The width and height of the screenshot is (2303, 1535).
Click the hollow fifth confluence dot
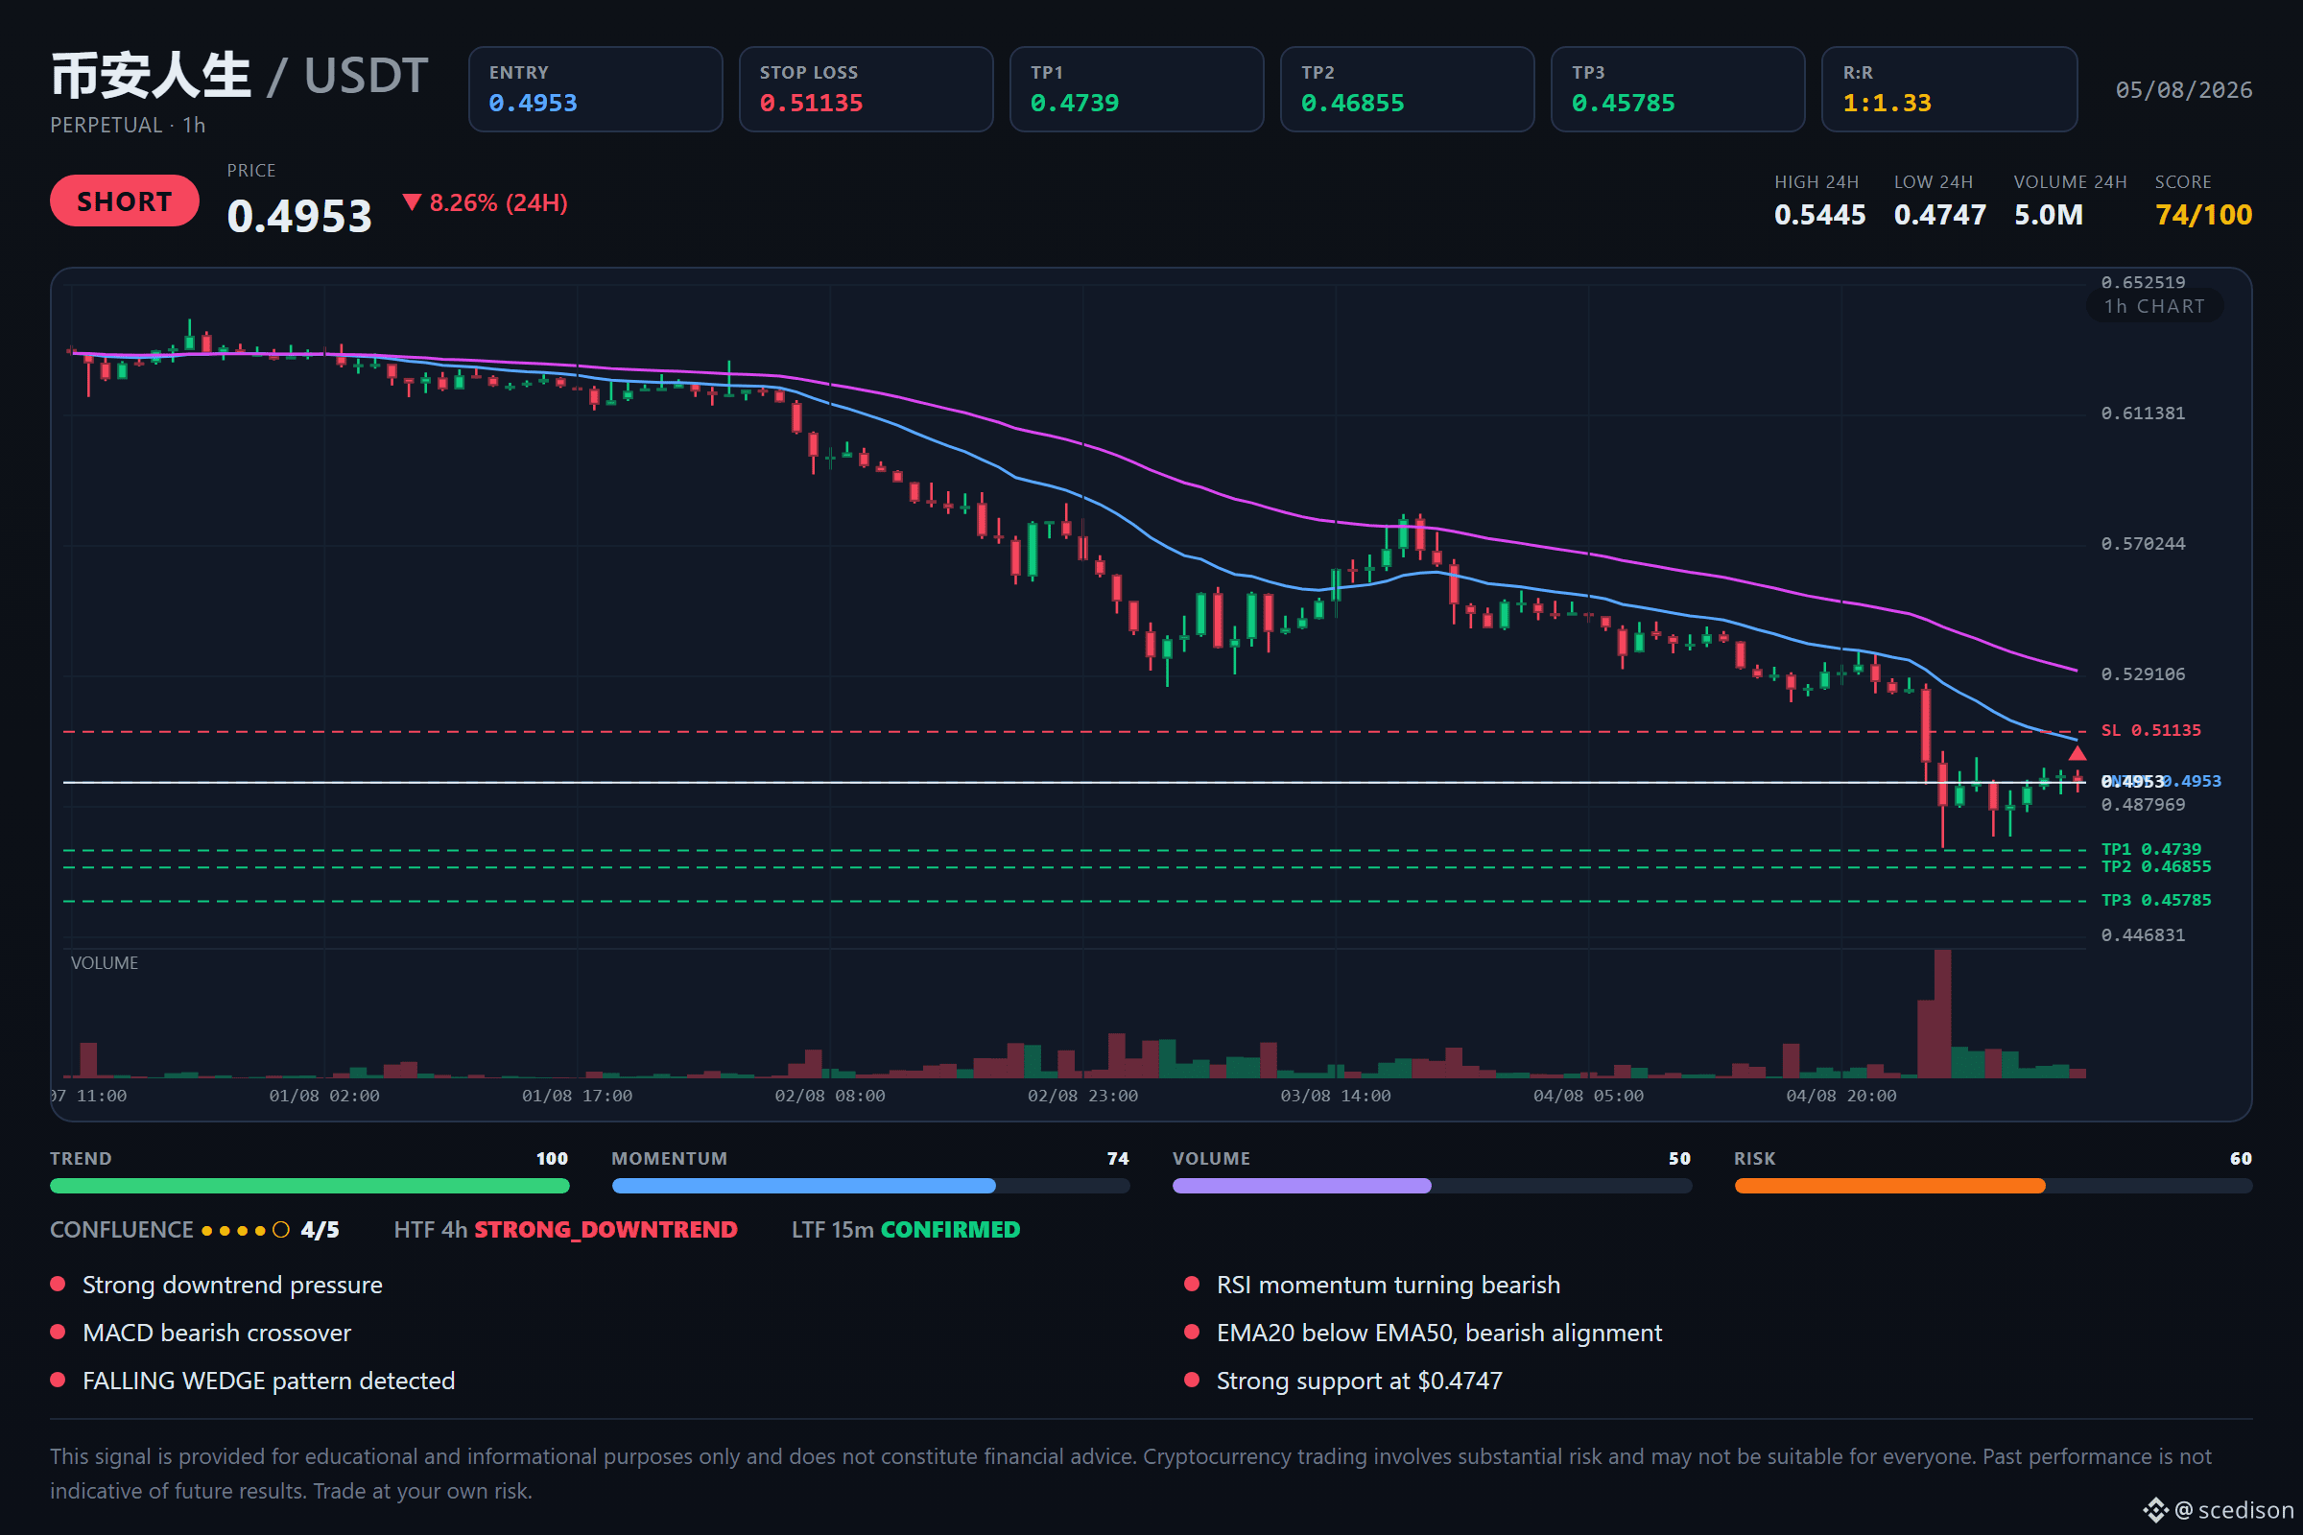(x=281, y=1231)
